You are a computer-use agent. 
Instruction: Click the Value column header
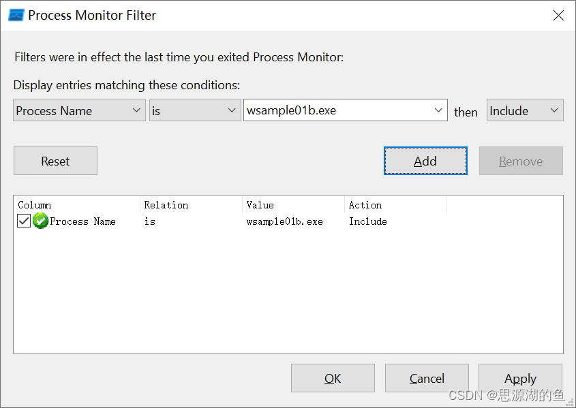coord(294,205)
